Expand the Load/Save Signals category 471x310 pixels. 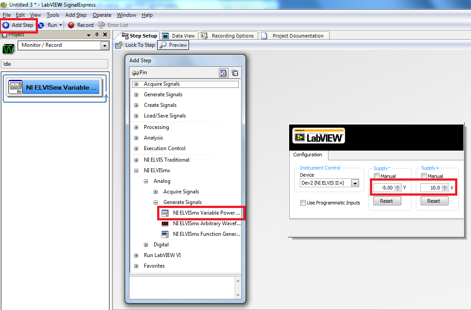(x=136, y=116)
